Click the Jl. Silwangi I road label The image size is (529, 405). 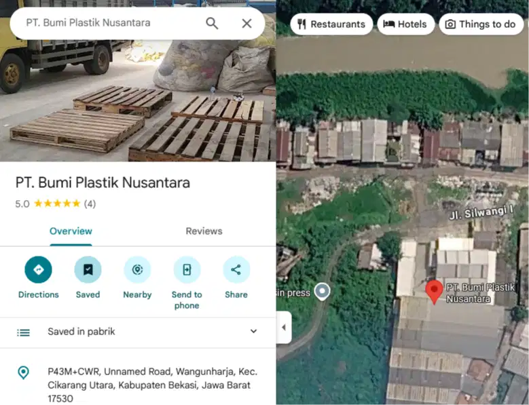pos(481,212)
